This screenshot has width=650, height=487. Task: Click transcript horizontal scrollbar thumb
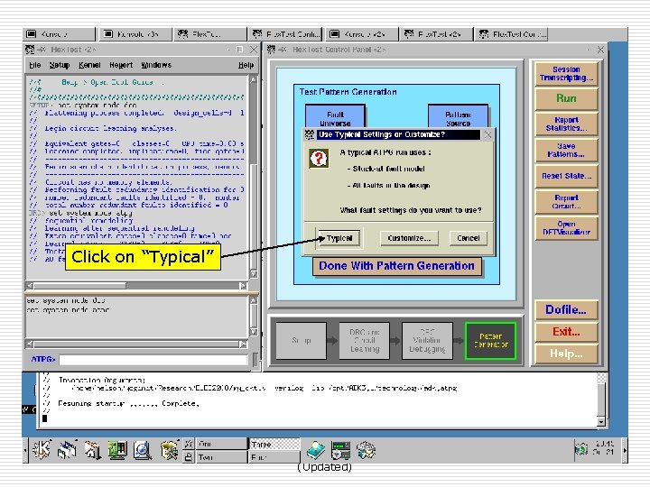pos(80,286)
